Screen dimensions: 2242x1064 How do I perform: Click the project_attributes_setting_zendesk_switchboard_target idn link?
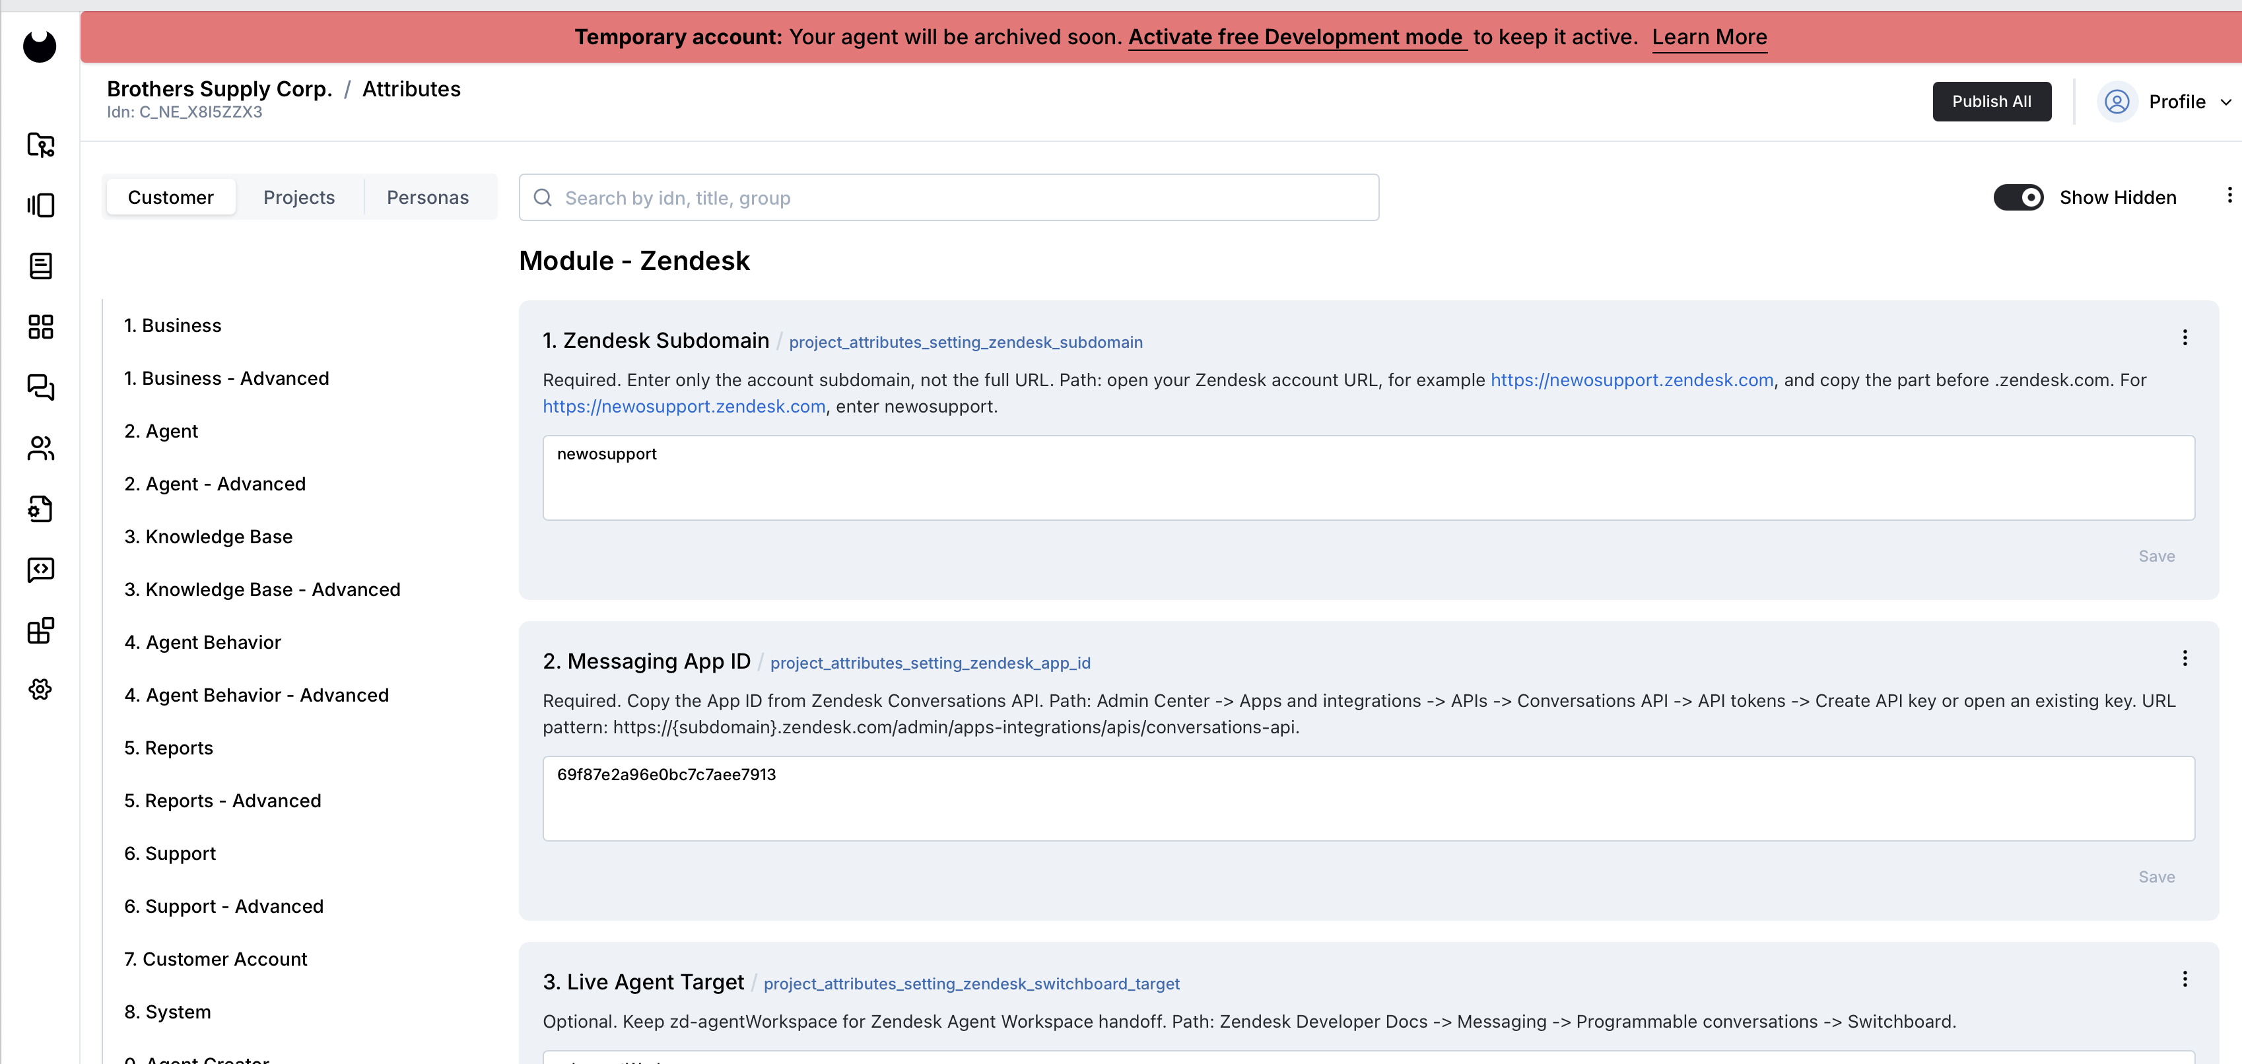[x=971, y=984]
